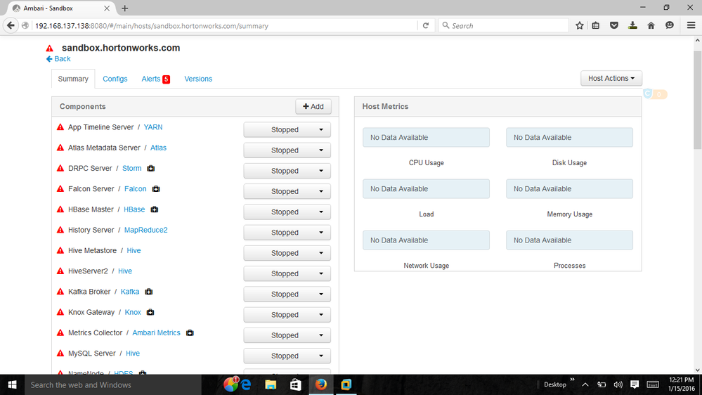Open the Alerts tab
Screen dimensions: 702x395
click(155, 79)
